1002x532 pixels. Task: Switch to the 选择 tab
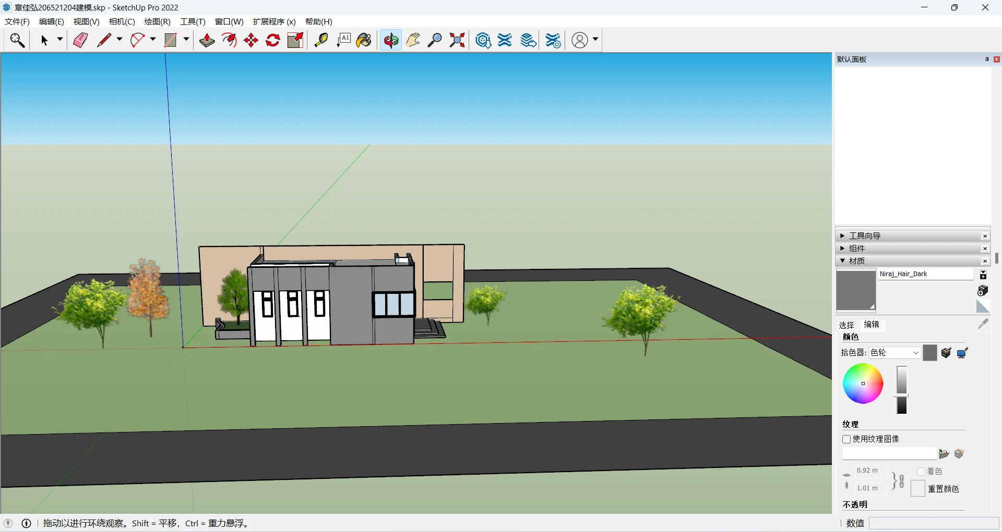click(846, 325)
